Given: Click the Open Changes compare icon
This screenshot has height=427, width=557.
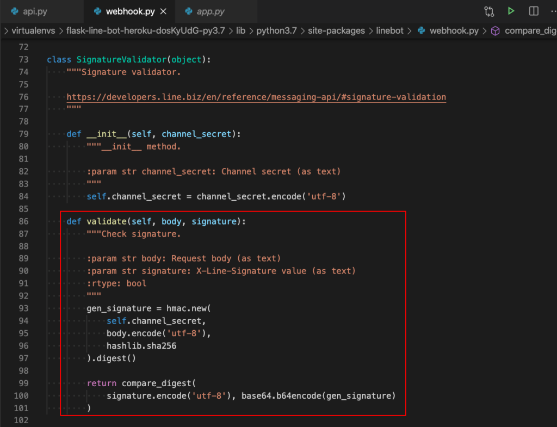Looking at the screenshot, I should pos(489,11).
